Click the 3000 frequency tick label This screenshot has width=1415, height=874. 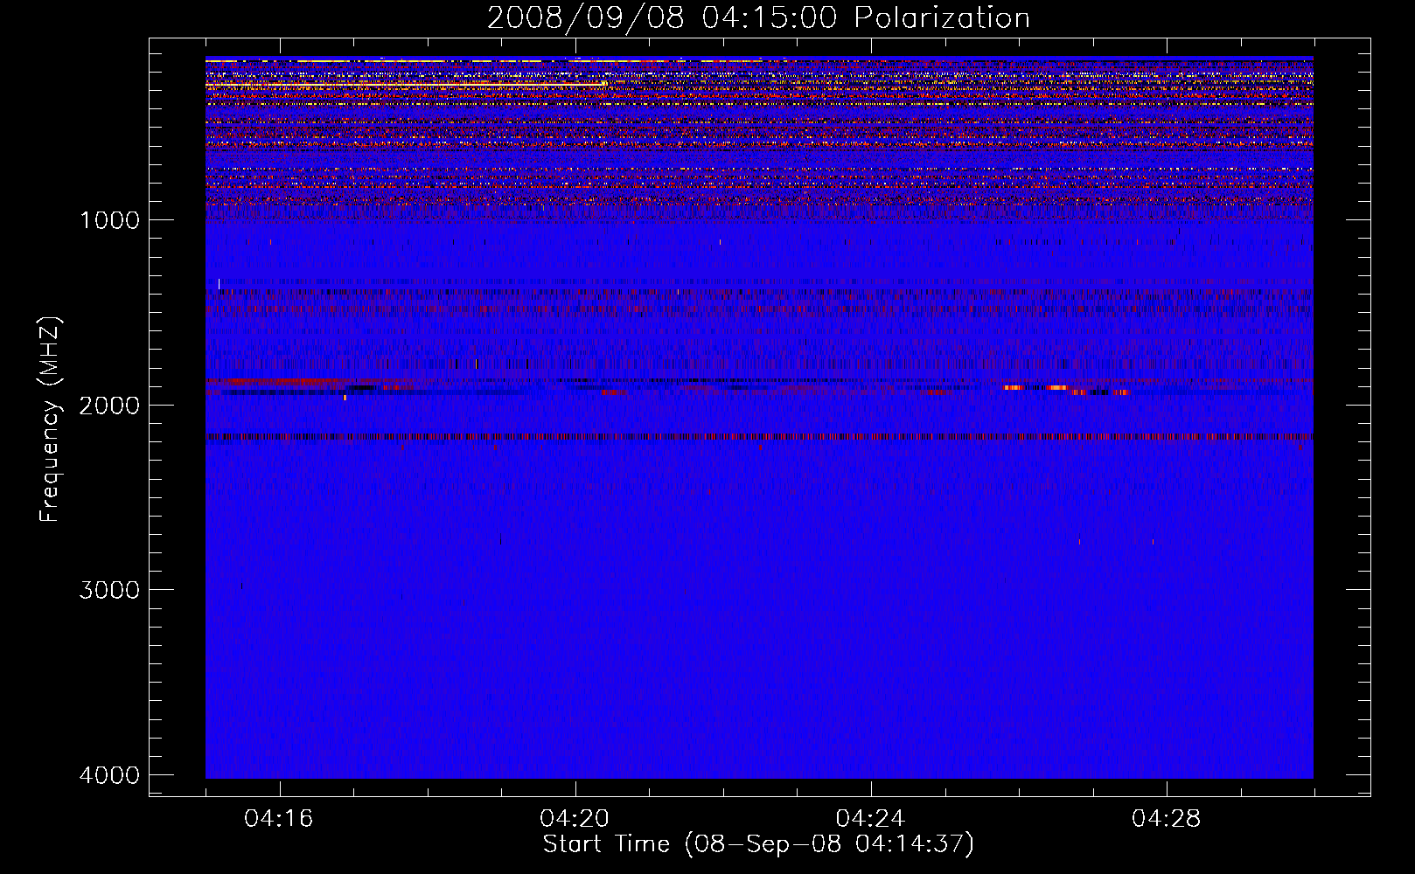pos(110,589)
